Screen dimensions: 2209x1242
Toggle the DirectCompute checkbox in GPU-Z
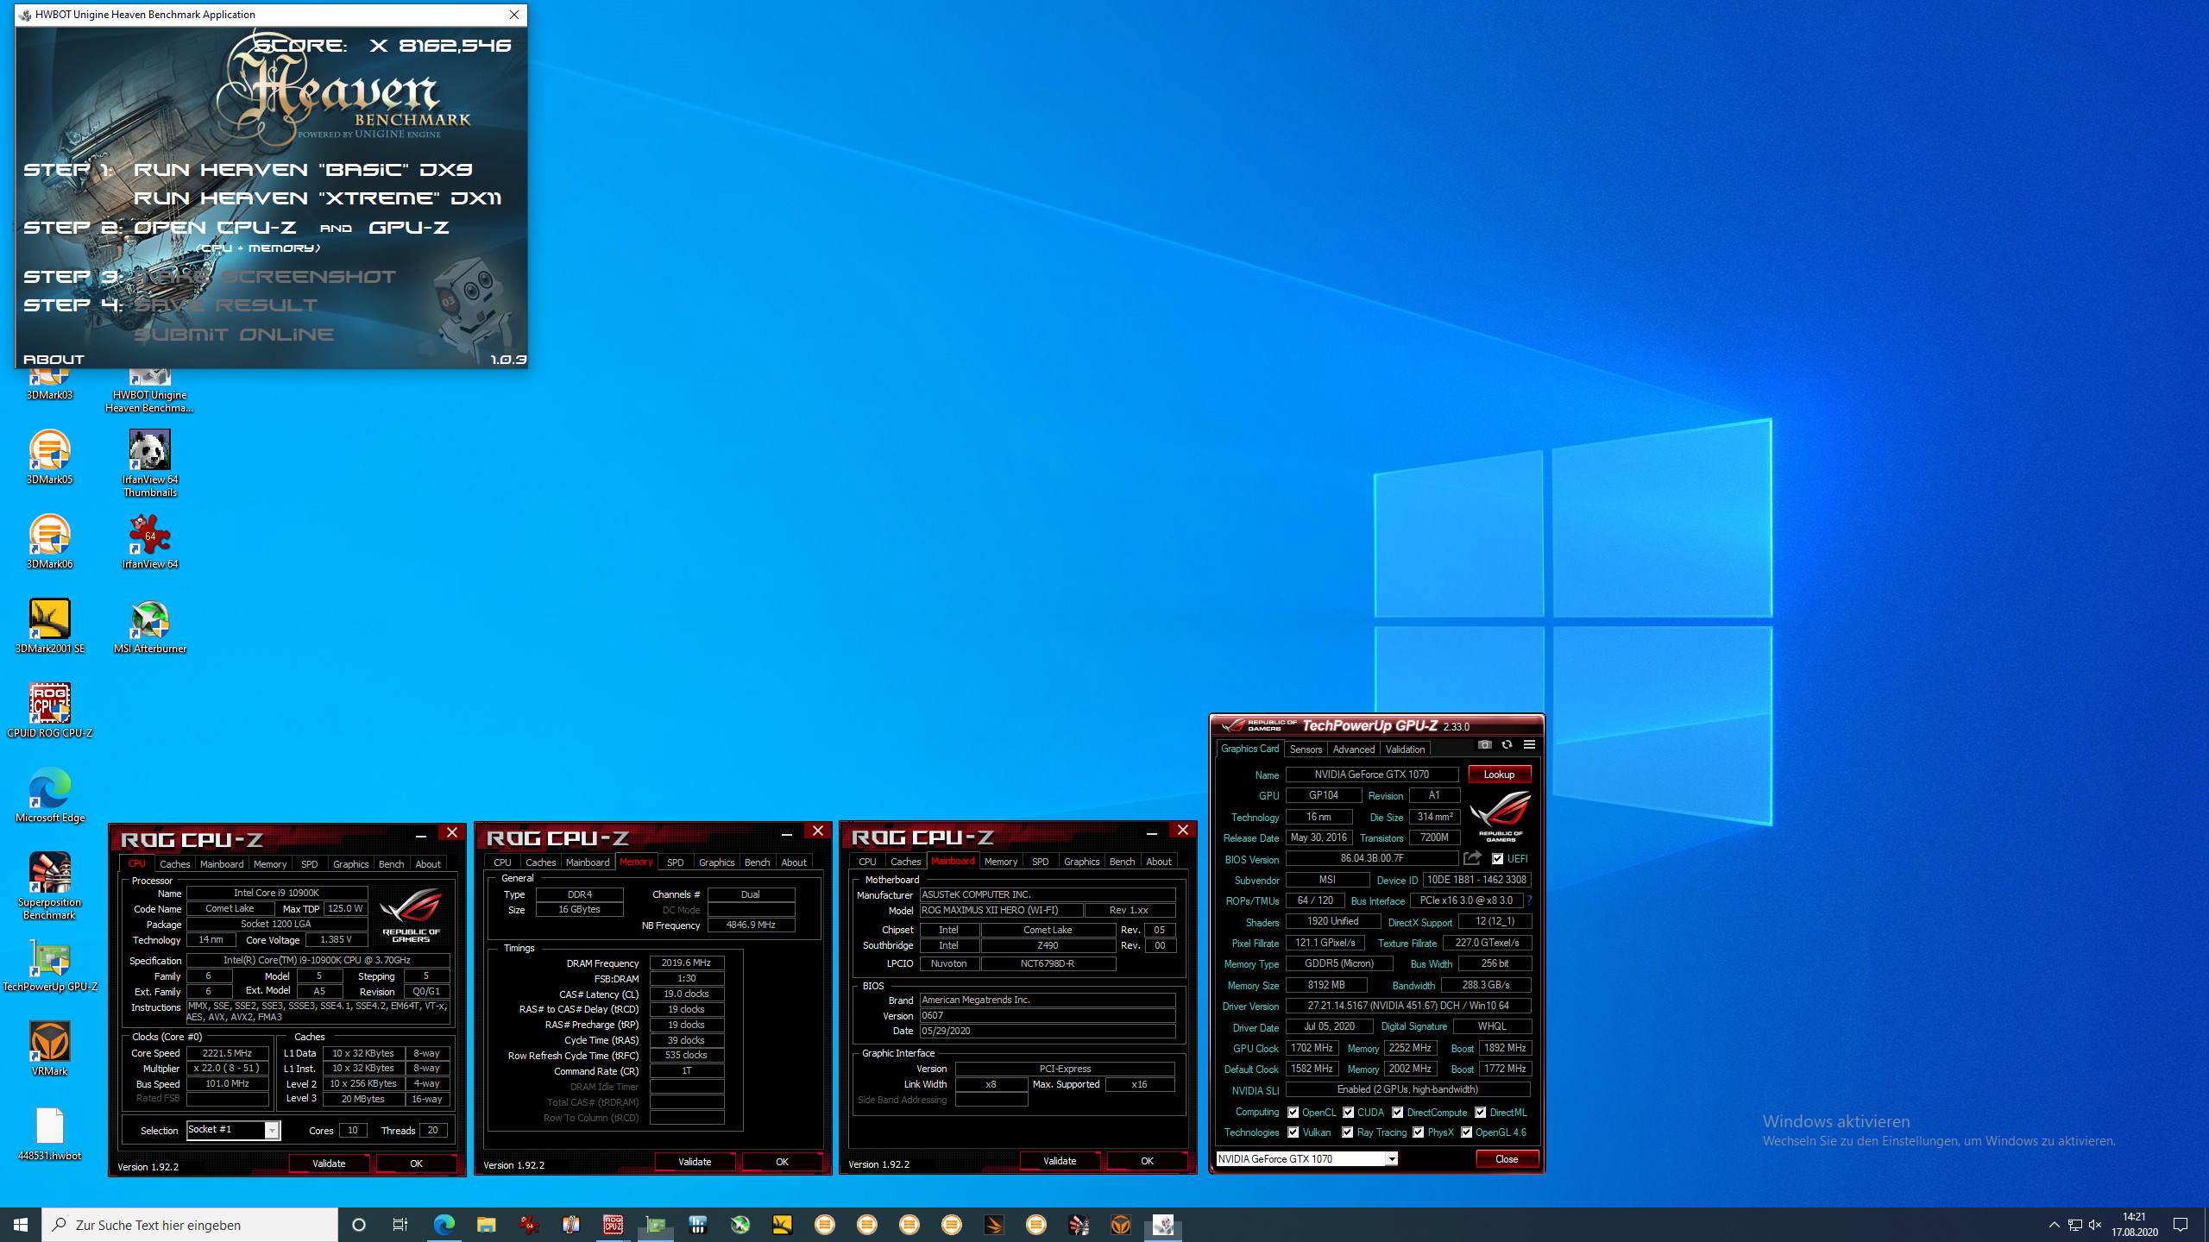coord(1398,1113)
